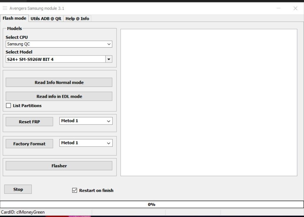Click the CardID: clMoneyGreen status text
Viewport: 304px width, 217px height.
(x=23, y=212)
